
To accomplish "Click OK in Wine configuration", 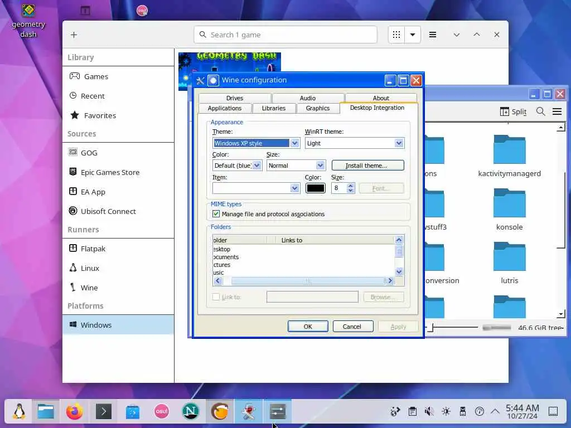I will 308,327.
